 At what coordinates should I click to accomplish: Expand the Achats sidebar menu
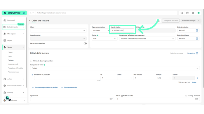click(x=14, y=79)
